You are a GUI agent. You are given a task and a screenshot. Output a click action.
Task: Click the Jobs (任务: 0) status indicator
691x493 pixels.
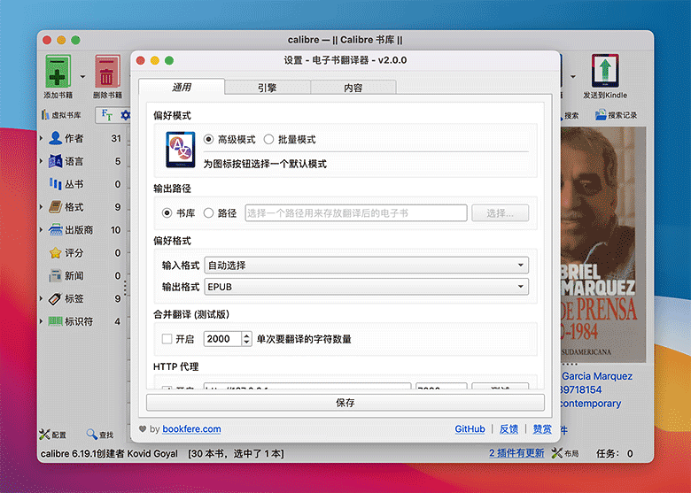(x=614, y=453)
